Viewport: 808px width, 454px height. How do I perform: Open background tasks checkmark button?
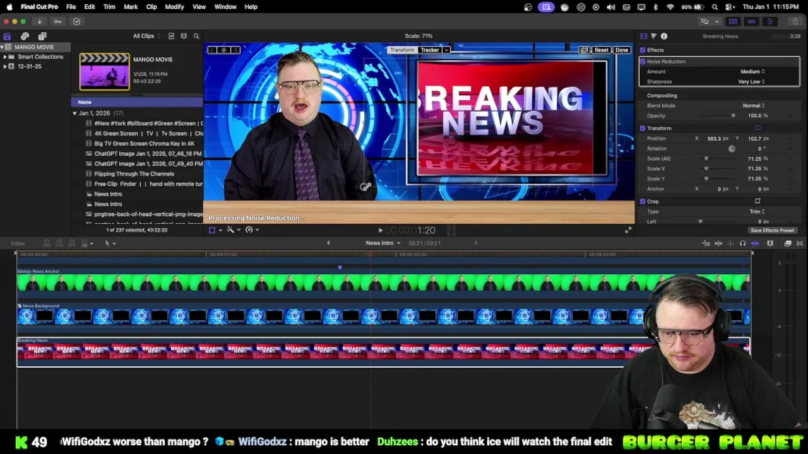coord(76,21)
